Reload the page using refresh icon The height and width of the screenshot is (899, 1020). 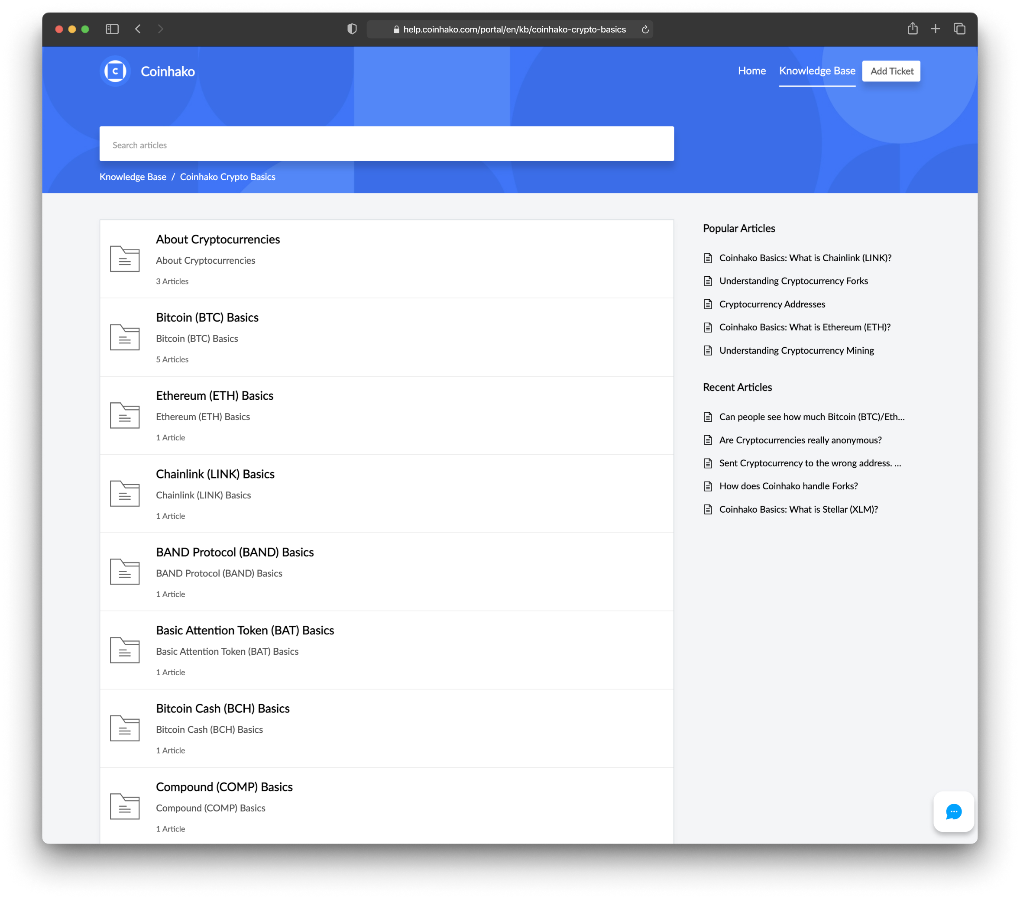[x=645, y=29]
